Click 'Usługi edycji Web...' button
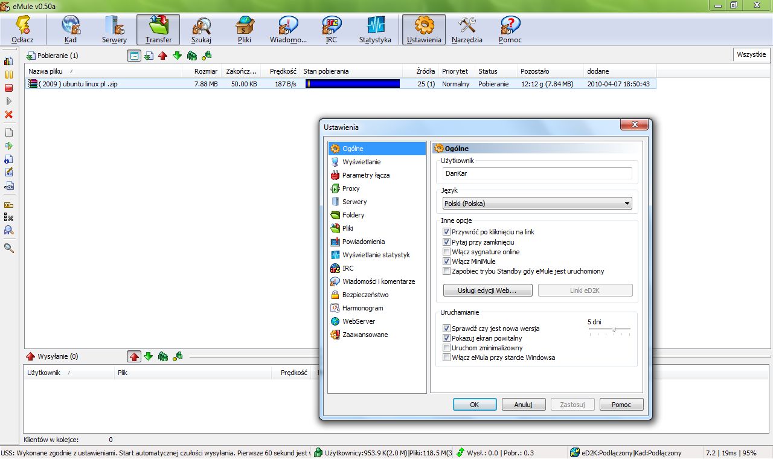This screenshot has width=773, height=459. tap(488, 290)
